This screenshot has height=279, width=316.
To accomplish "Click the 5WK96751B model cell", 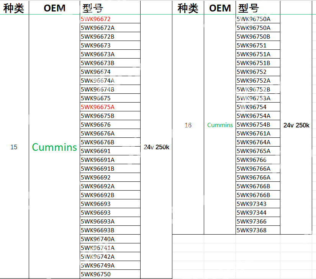I will [258, 63].
